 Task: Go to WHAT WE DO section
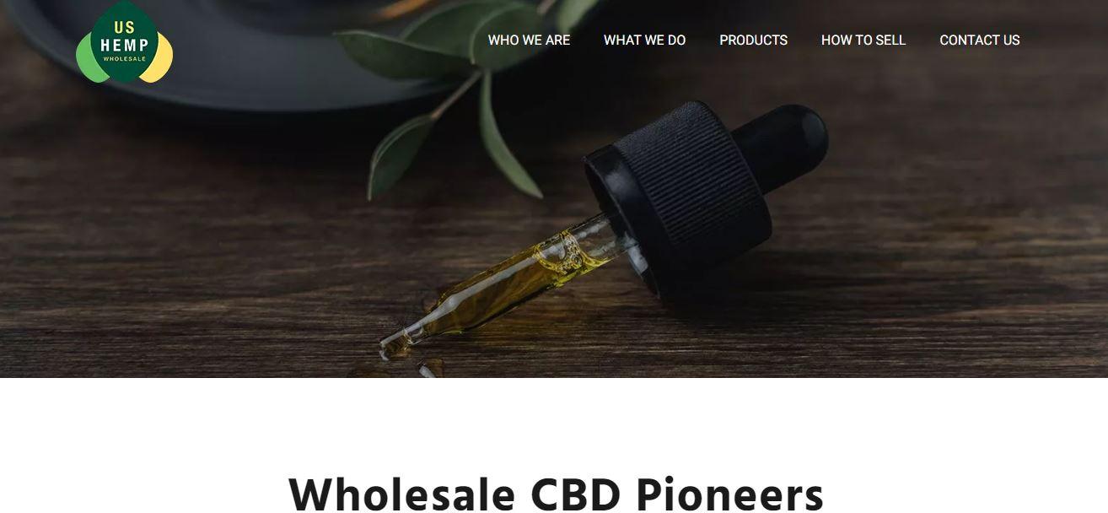coord(644,40)
